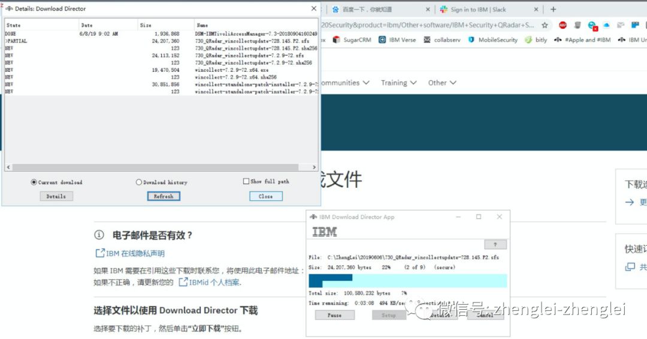The image size is (647, 339).
Task: Sort by the Date column header
Action: pos(108,25)
